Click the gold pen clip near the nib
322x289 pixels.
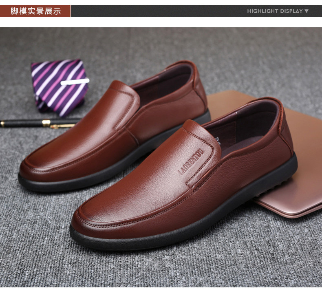click(63, 126)
